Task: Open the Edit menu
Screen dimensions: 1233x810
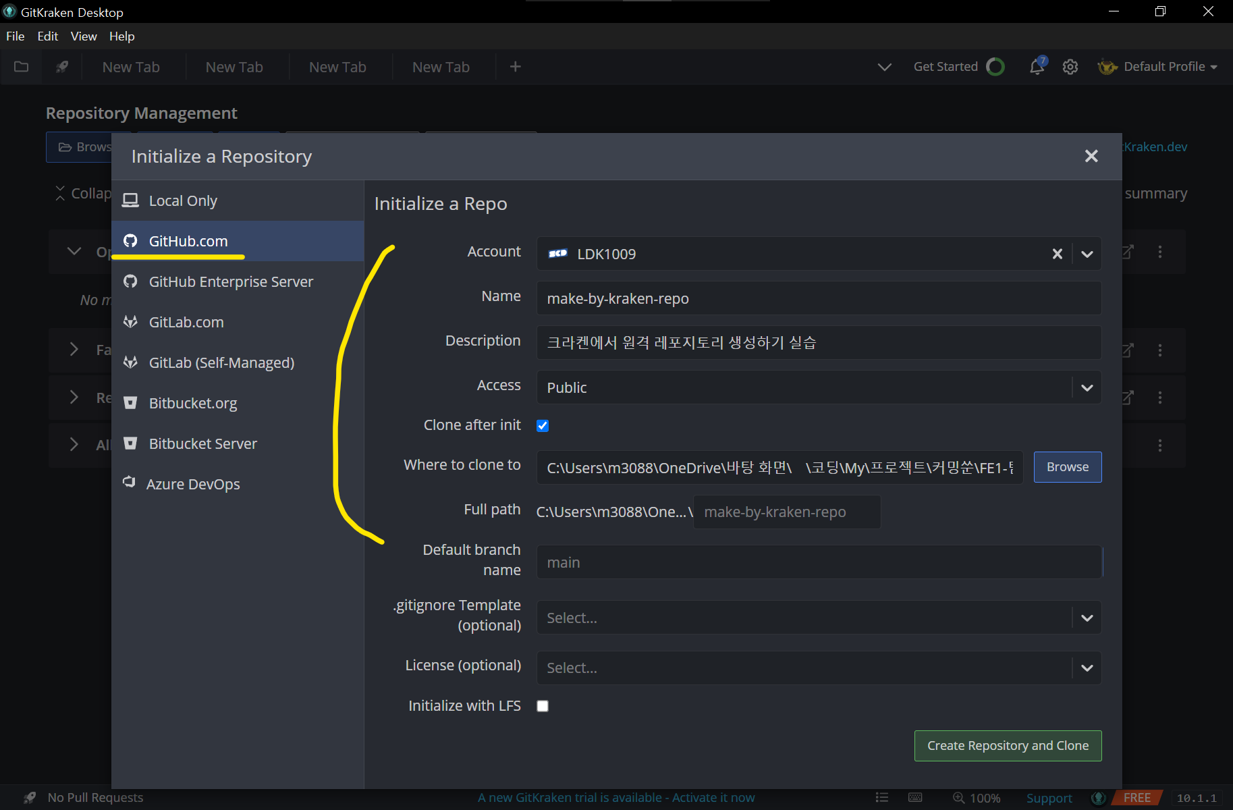Action: click(x=48, y=36)
